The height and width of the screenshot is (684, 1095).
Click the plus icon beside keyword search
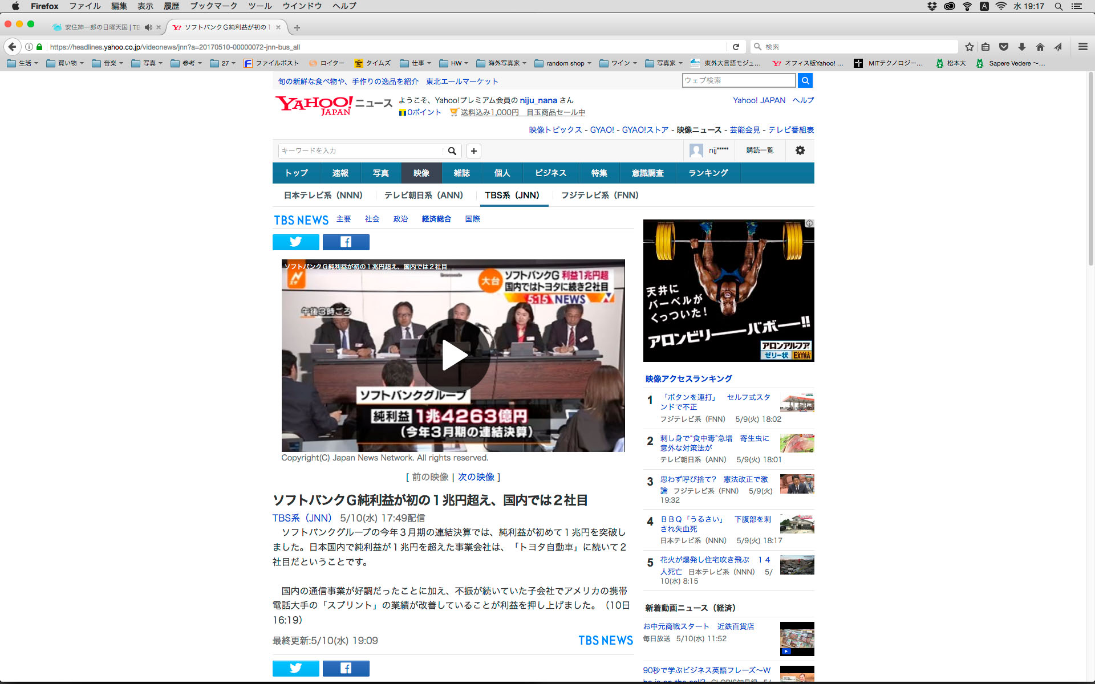click(473, 151)
